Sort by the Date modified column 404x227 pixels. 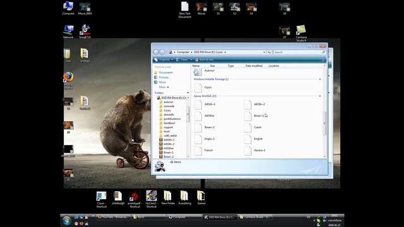(254, 66)
